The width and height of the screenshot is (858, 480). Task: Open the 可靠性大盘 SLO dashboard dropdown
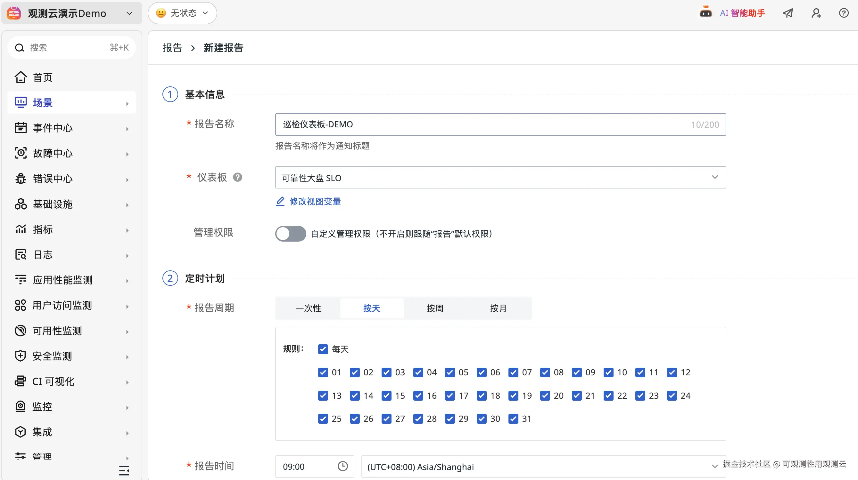[x=500, y=177]
